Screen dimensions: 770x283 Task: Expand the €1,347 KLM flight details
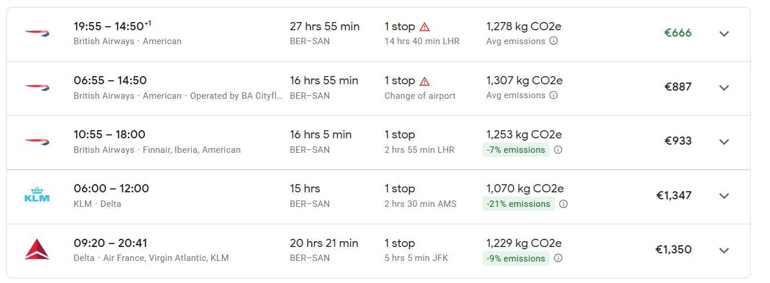(x=724, y=196)
